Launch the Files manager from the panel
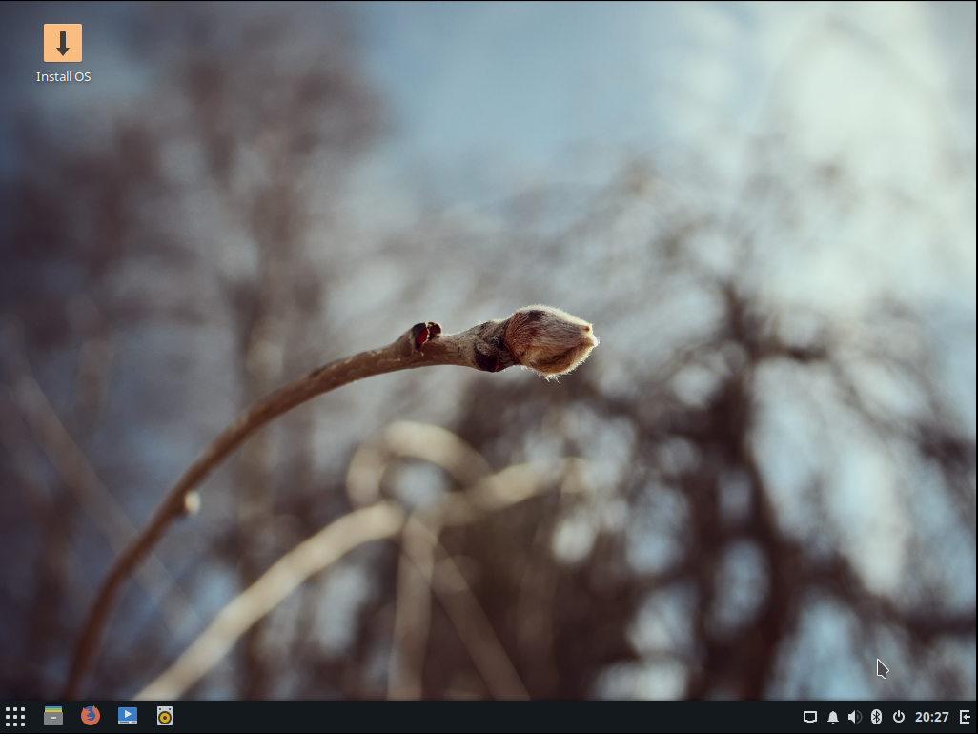The width and height of the screenshot is (978, 734). click(53, 716)
